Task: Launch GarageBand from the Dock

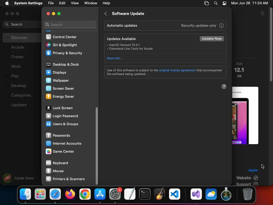Action: (160, 194)
